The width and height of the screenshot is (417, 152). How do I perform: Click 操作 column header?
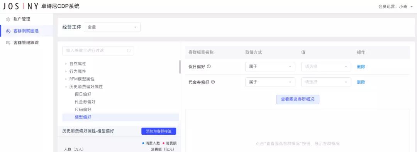point(361,52)
